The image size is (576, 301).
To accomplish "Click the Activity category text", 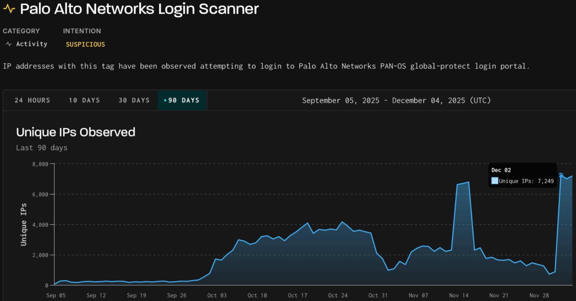I will [x=31, y=44].
